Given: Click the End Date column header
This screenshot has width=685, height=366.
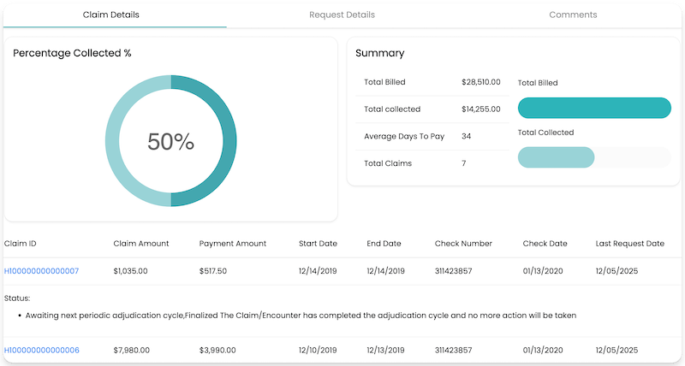Looking at the screenshot, I should [x=384, y=244].
